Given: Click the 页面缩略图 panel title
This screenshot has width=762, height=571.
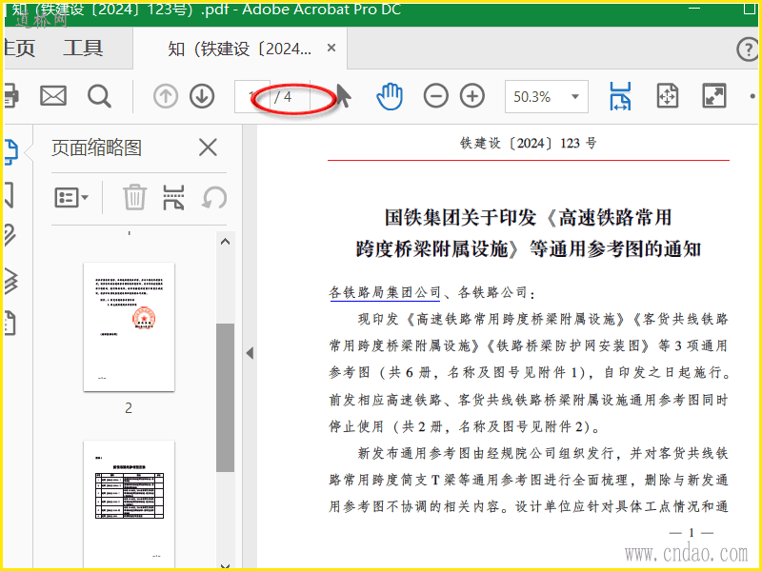Looking at the screenshot, I should click(x=97, y=148).
